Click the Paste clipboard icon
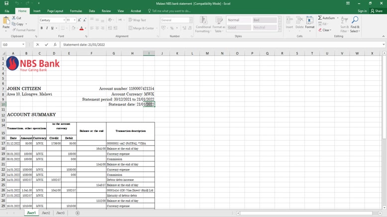Screen dimensions: 387x217 6,21
